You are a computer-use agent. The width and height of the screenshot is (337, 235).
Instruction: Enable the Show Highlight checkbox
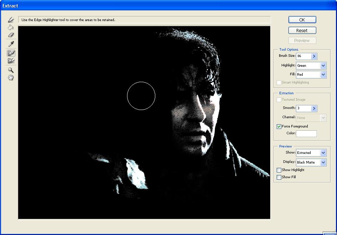279,170
